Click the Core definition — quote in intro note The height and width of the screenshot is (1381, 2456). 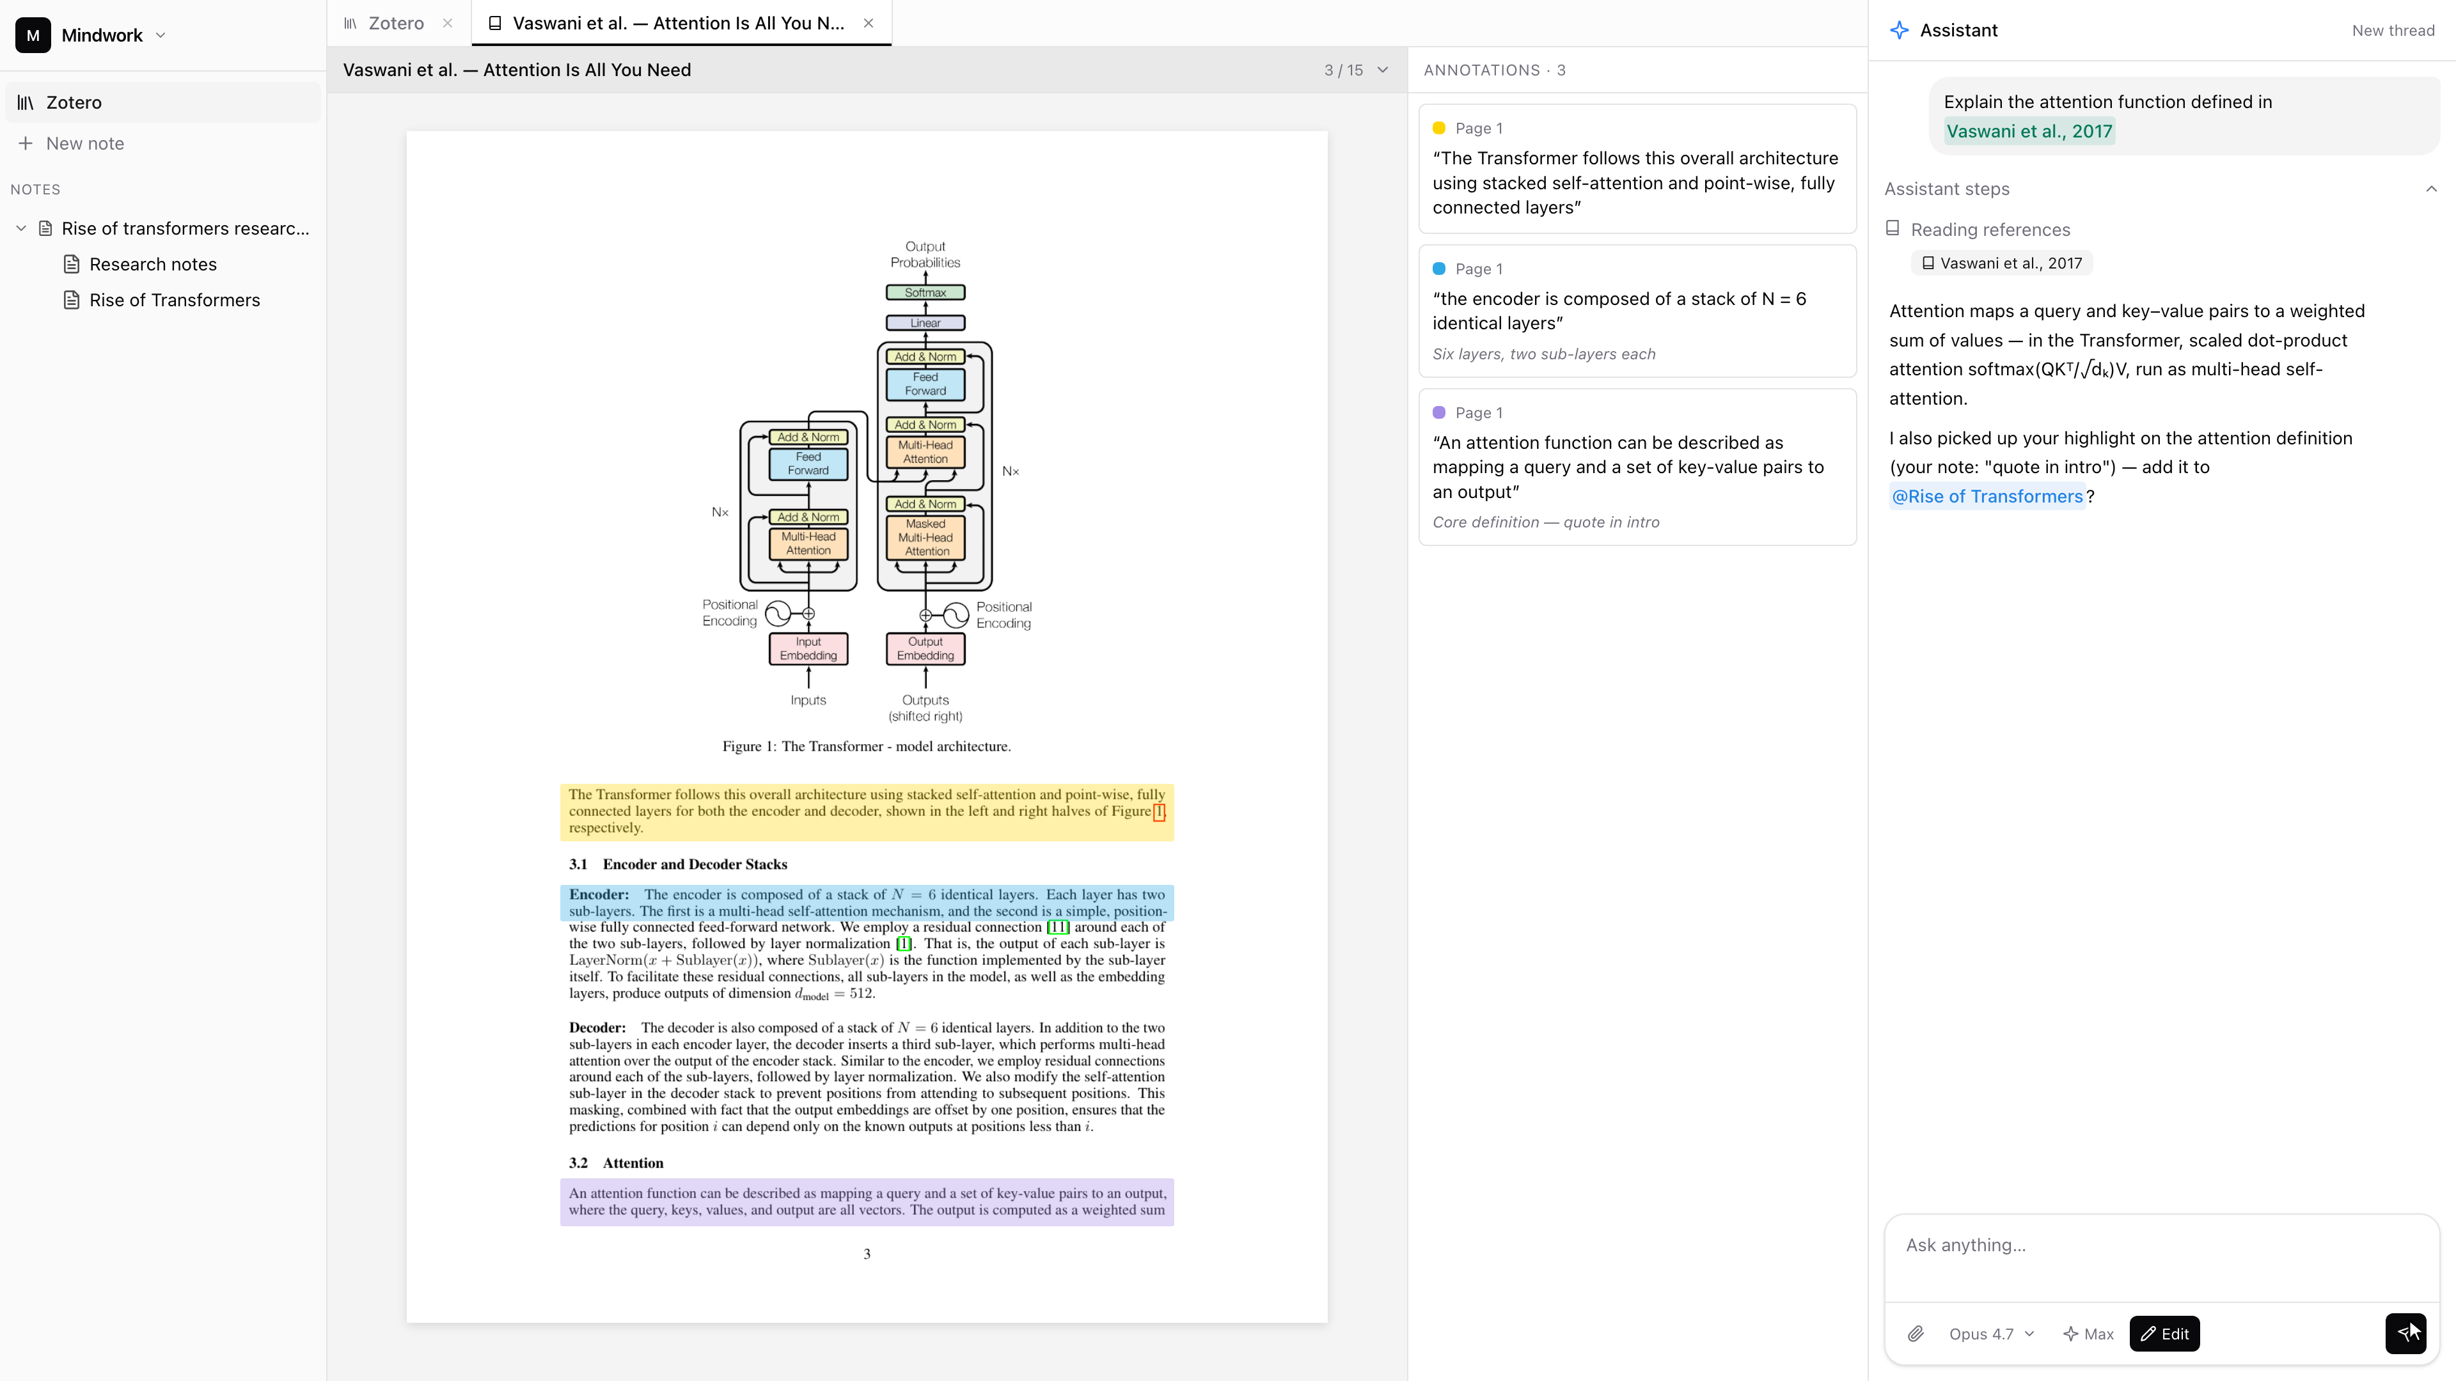click(x=1545, y=522)
